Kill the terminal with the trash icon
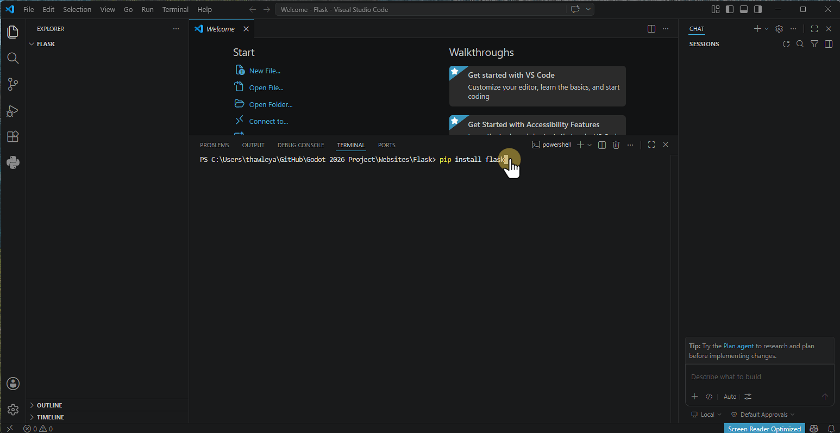This screenshot has width=840, height=433. pos(616,145)
